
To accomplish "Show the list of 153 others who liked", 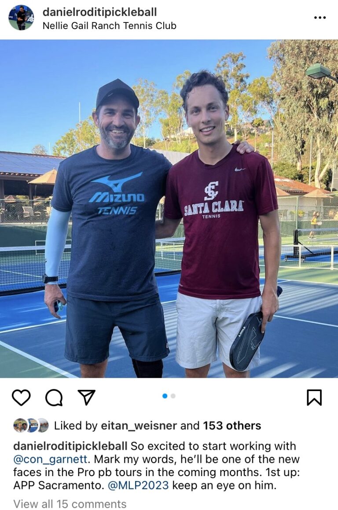I will pos(231,425).
